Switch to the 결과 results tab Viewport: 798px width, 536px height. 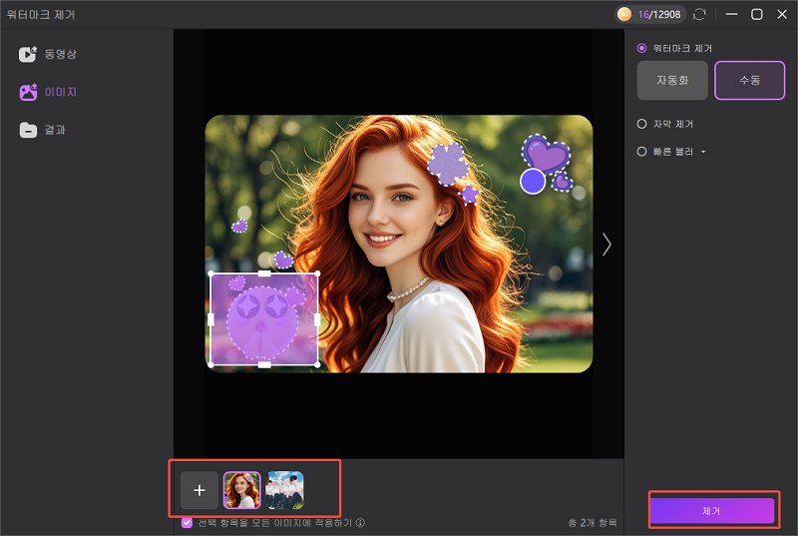pyautogui.click(x=55, y=130)
